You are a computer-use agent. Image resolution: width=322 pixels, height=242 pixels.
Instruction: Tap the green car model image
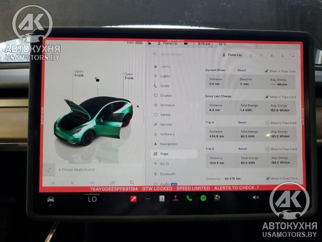point(94,120)
